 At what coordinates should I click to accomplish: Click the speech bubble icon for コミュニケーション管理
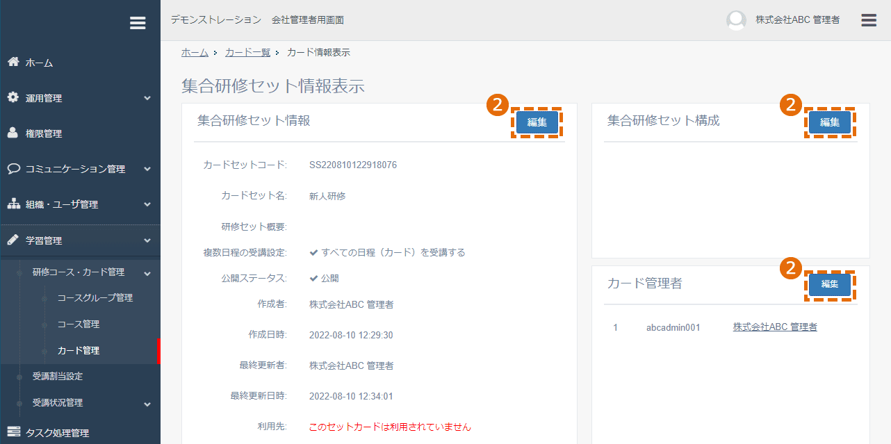(x=13, y=168)
